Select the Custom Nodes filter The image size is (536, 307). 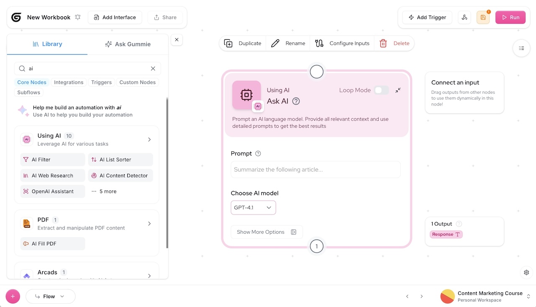[x=137, y=82]
